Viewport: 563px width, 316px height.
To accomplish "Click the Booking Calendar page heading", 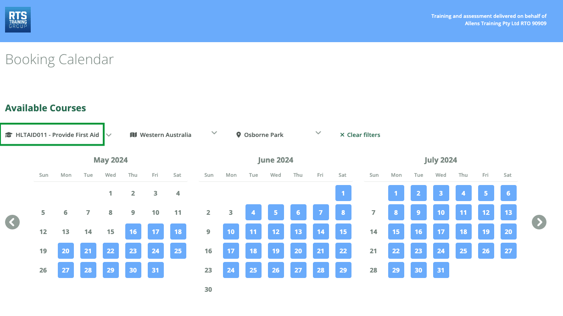I will [x=60, y=60].
